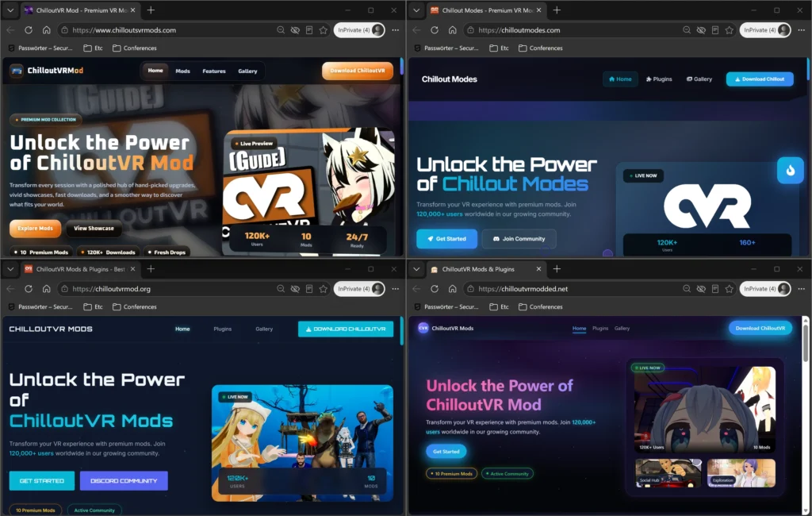Click the scrollbar thumb in chilloutvrmod.org window
This screenshot has height=516, width=812.
(x=401, y=331)
